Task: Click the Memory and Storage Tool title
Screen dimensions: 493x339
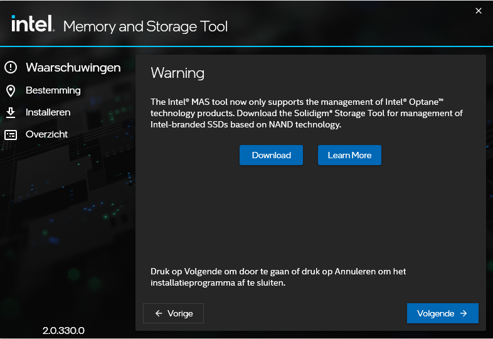Action: pyautogui.click(x=146, y=26)
